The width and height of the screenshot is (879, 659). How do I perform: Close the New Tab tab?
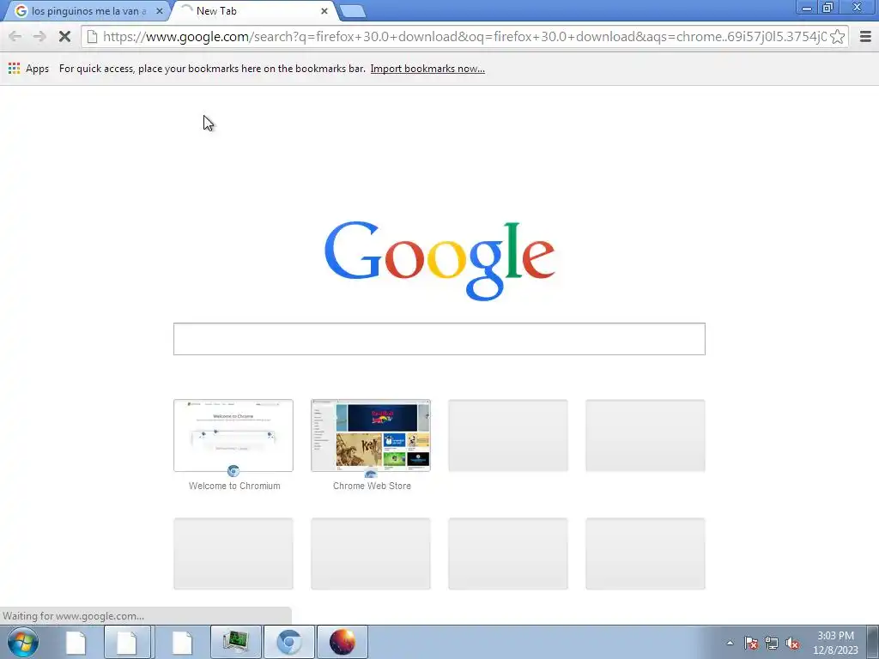324,11
